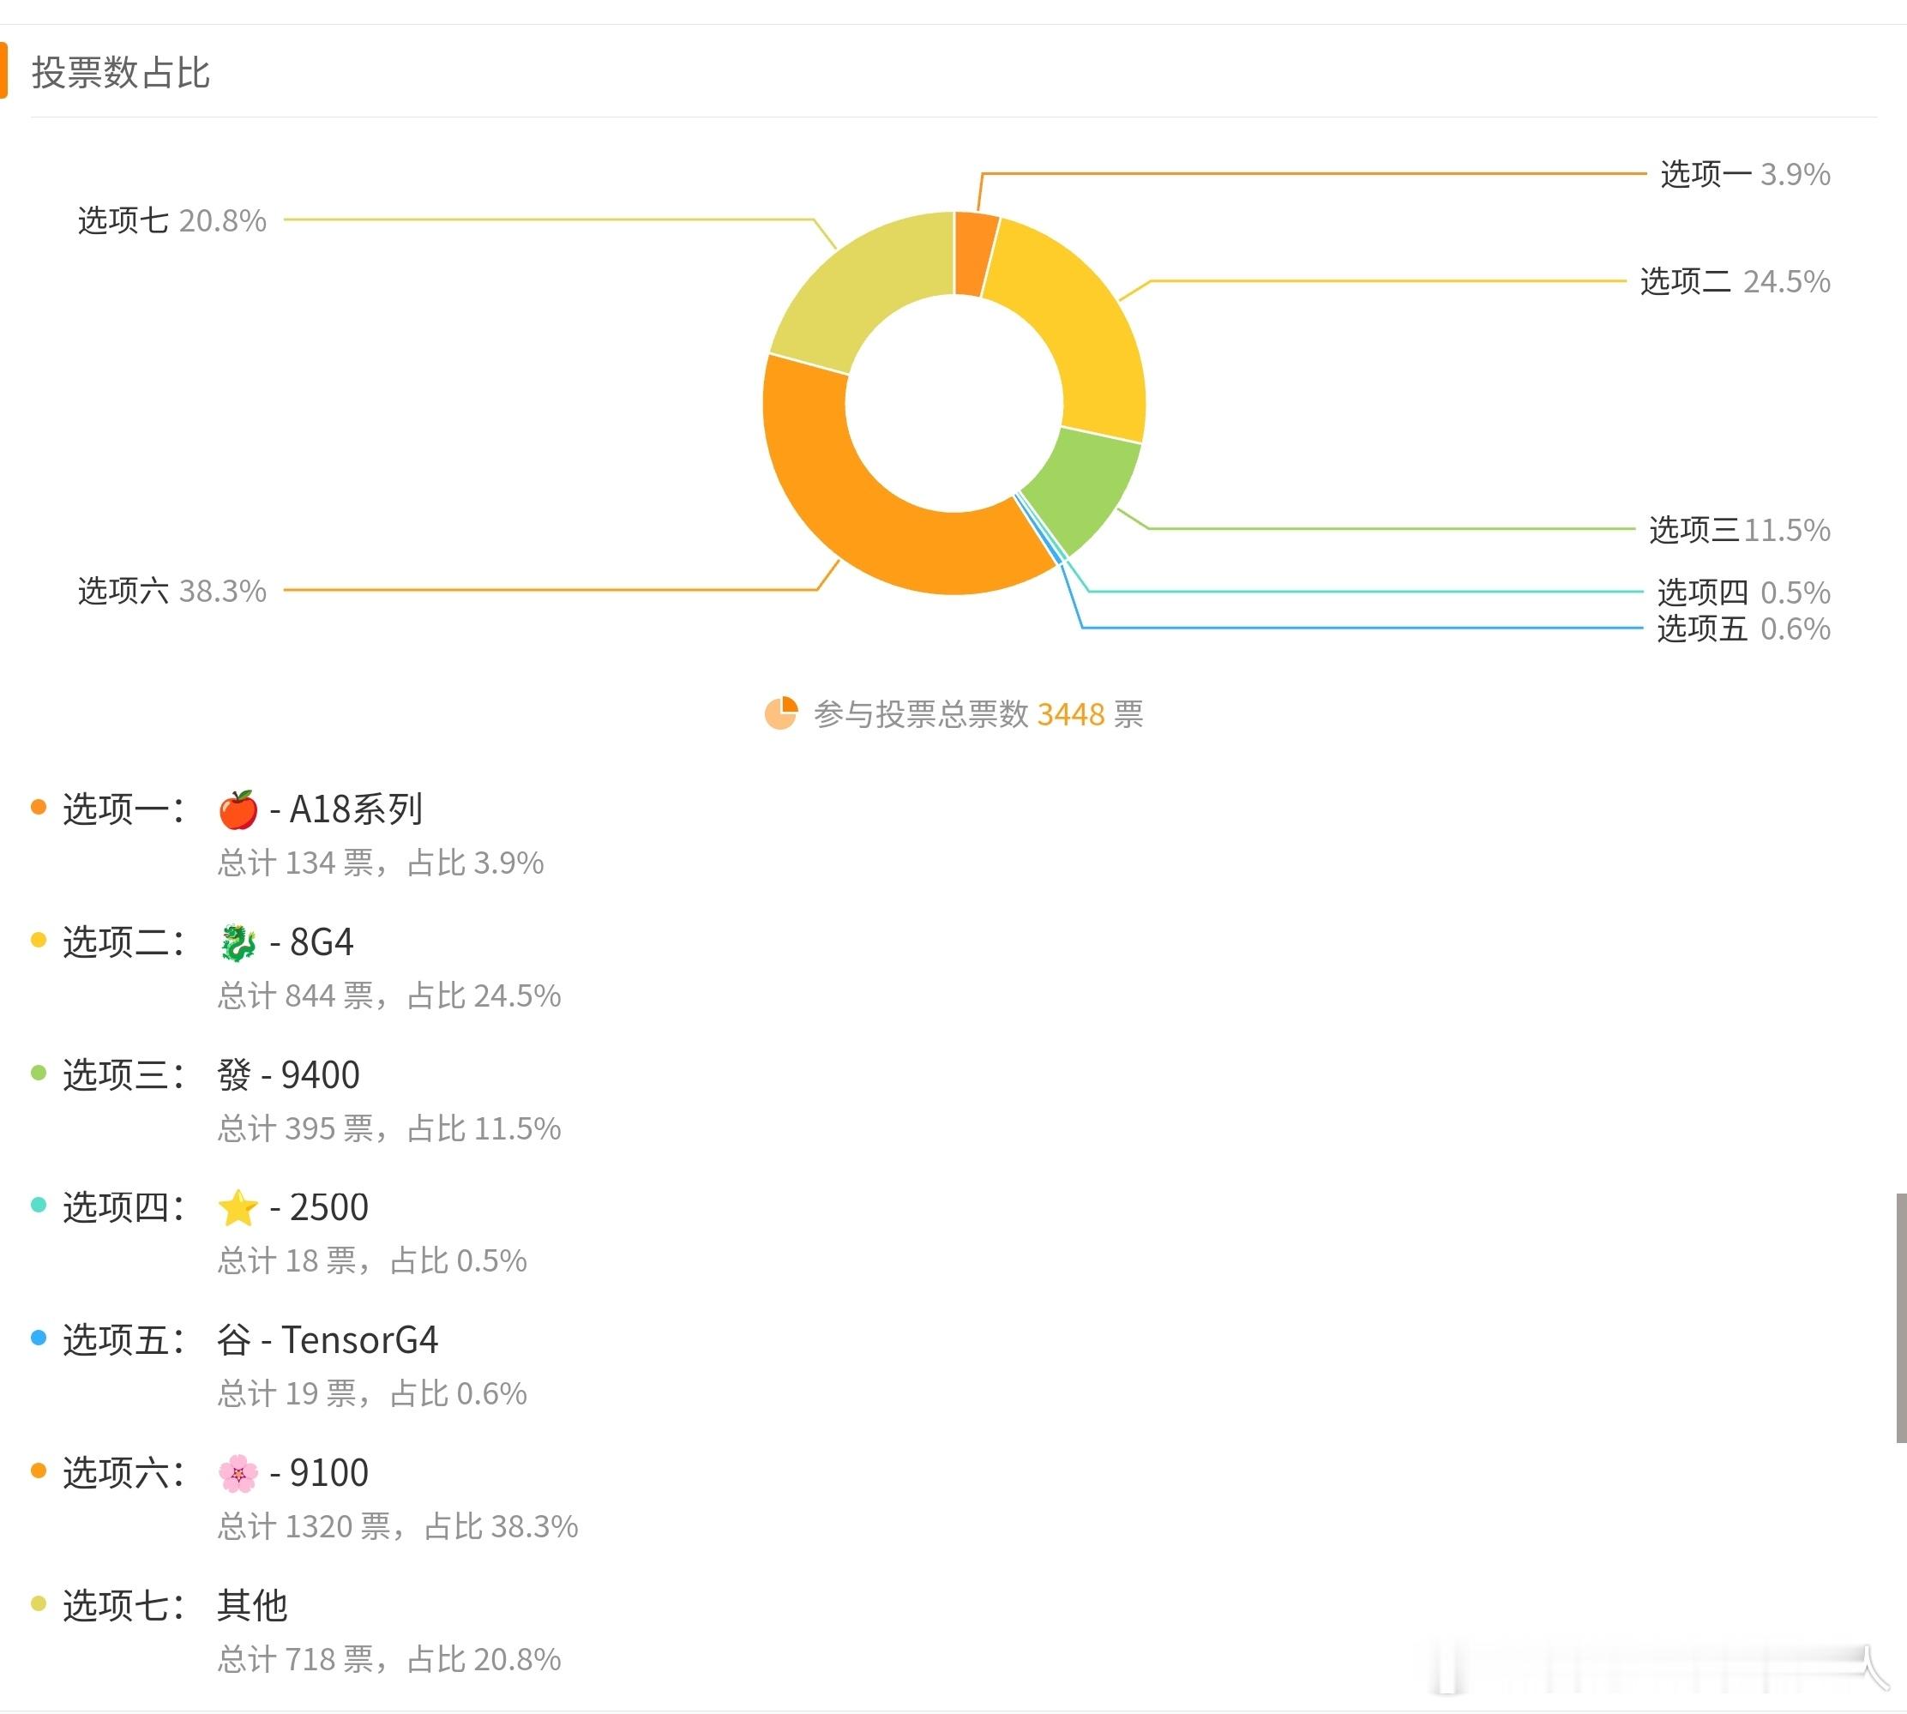Click the star emoji next to 2500
1907x1714 pixels.
[239, 1206]
